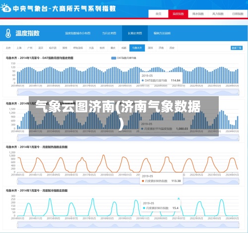Click the 114.84 tooltip value
The image size is (248, 233).
[176, 80]
